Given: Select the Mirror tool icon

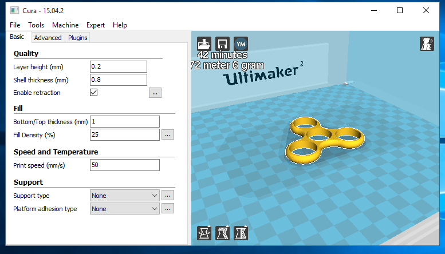Looking at the screenshot, I should point(241,233).
